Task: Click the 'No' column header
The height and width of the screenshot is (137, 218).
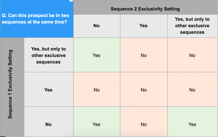Action: click(97, 26)
